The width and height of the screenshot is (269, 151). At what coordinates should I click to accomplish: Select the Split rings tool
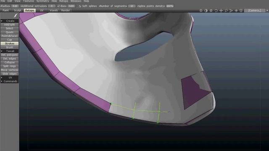10,66
